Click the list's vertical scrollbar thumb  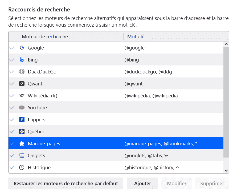coord(226,102)
